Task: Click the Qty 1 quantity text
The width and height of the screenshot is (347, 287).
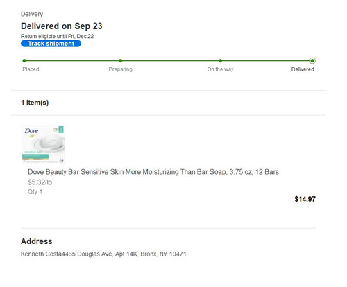Action: (x=35, y=192)
